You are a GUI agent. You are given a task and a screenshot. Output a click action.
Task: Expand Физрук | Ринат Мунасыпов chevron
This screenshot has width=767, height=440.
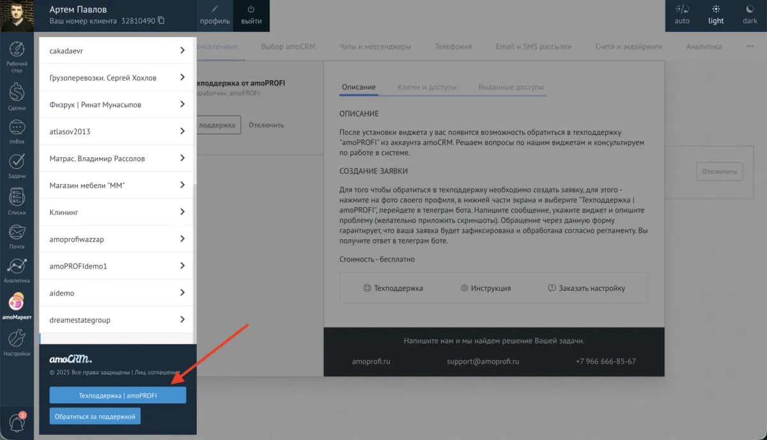pos(182,104)
